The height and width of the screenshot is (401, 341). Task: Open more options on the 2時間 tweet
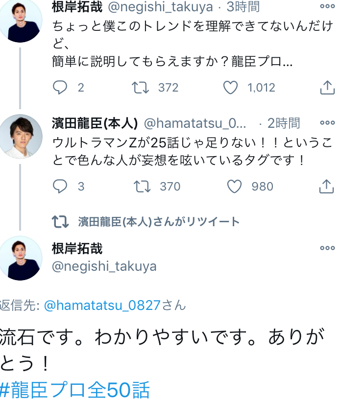[x=327, y=122]
